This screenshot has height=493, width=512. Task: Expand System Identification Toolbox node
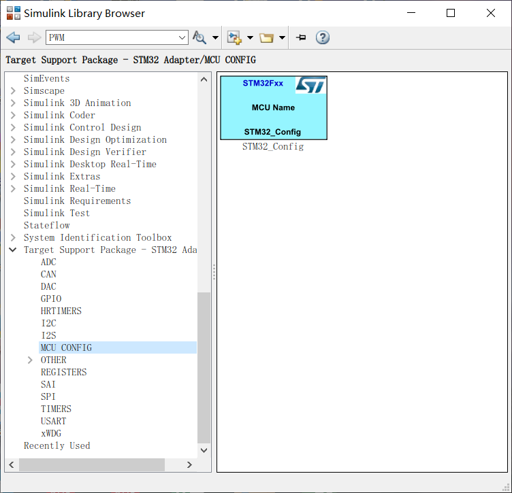[x=13, y=238]
